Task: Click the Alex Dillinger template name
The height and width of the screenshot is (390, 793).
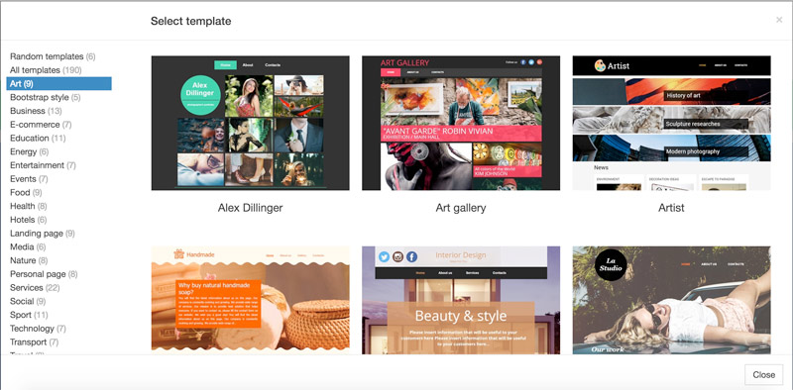Action: click(251, 208)
